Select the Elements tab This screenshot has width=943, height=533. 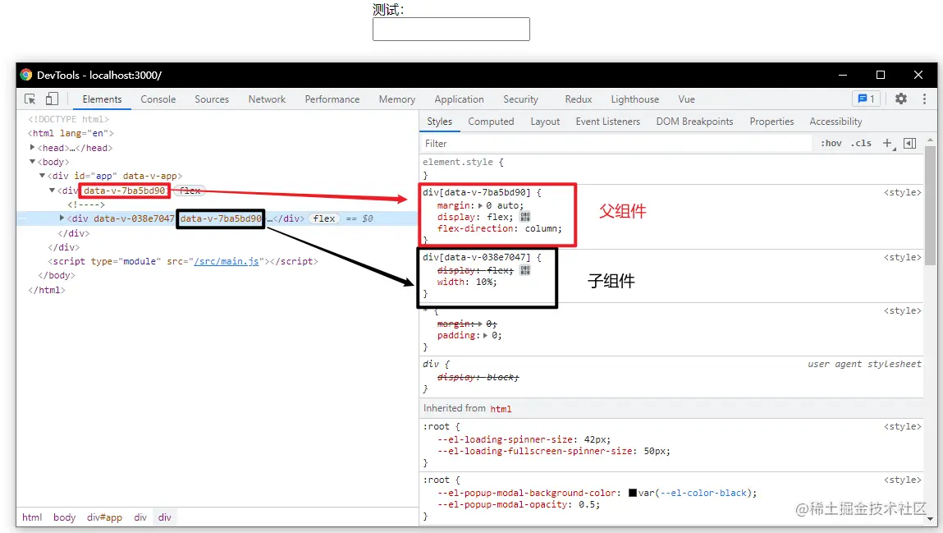coord(103,99)
